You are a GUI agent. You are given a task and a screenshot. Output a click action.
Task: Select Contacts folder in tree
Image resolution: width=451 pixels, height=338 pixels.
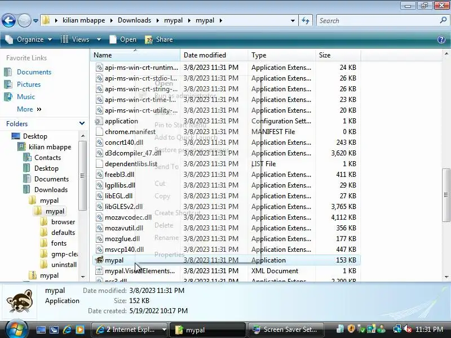(x=47, y=158)
